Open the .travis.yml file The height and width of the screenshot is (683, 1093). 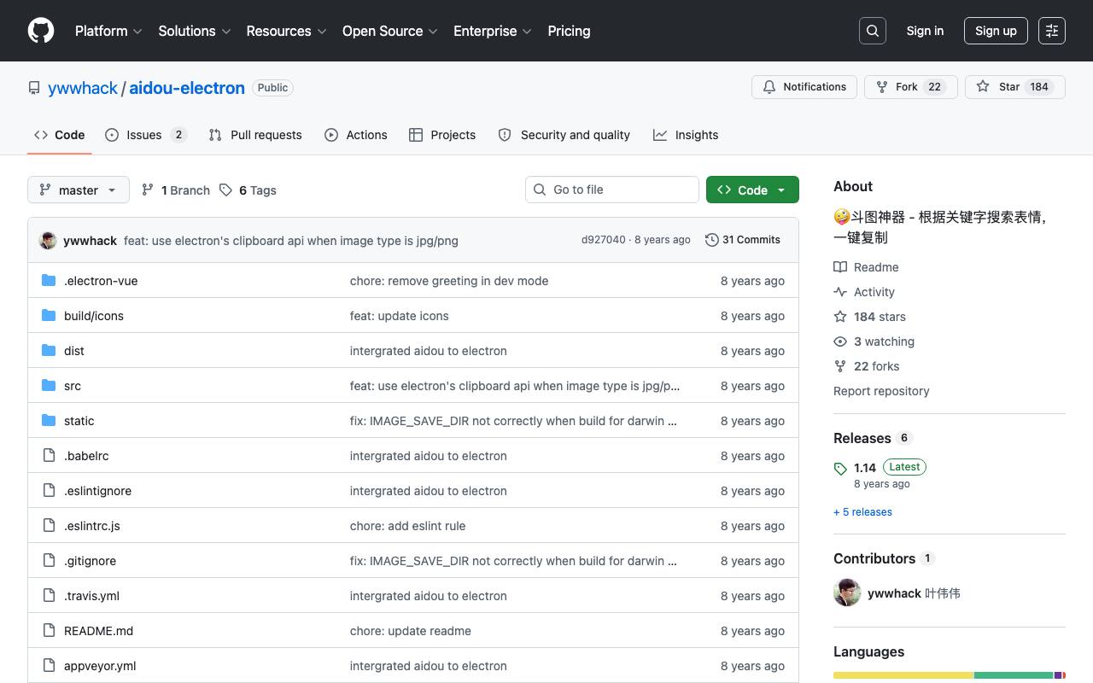coord(91,596)
